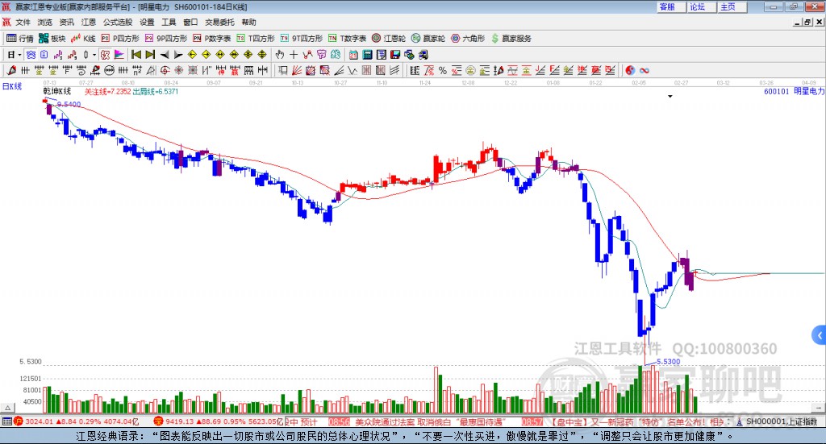
Task: Go to the 主页 homepage
Action: pyautogui.click(x=732, y=6)
